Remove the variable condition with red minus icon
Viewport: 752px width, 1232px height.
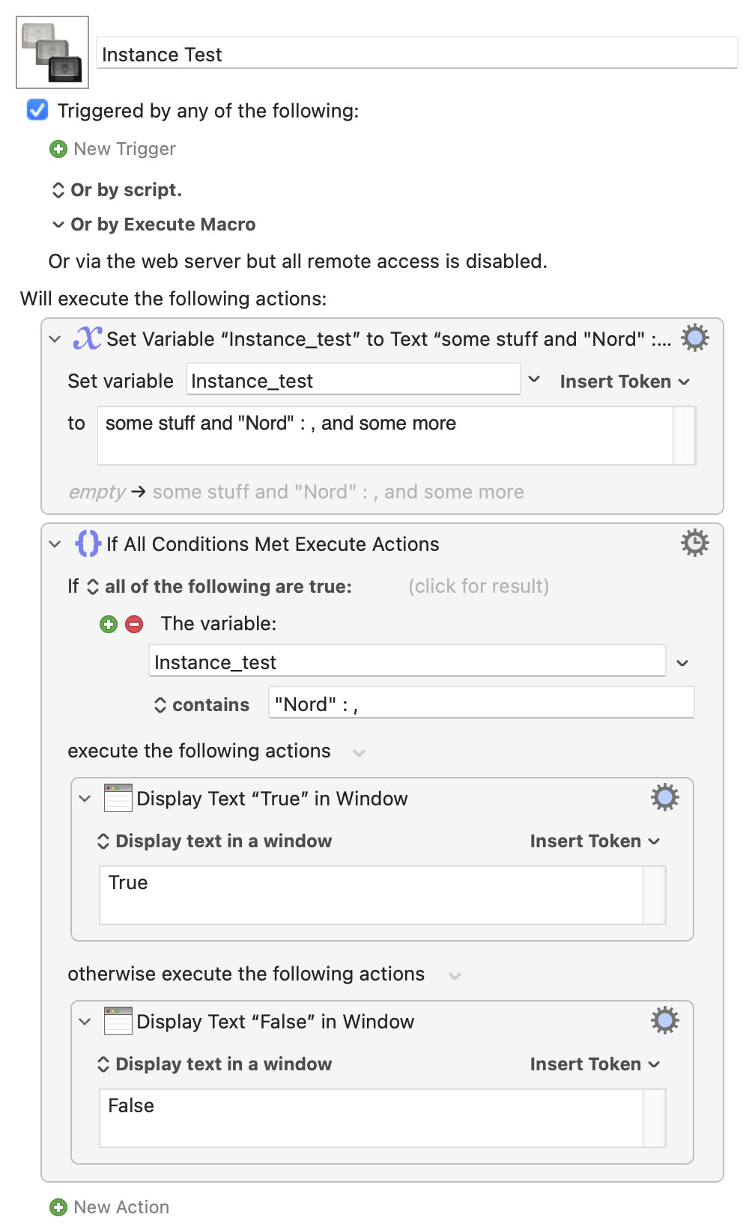(134, 624)
